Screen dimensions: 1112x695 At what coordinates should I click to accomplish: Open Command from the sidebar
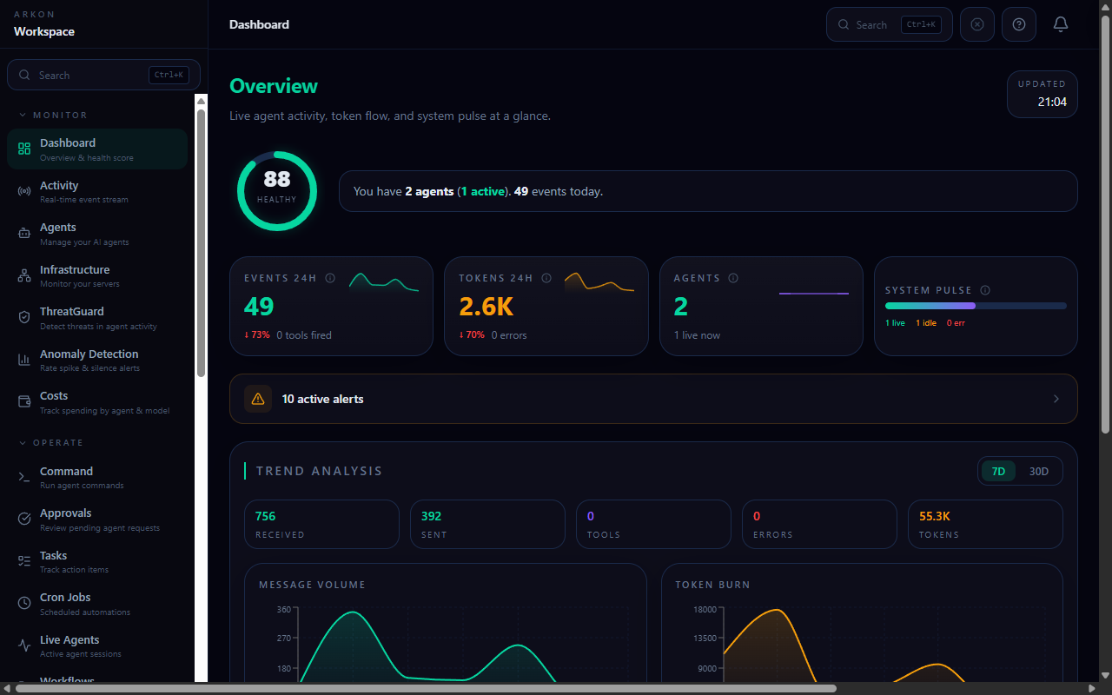[x=97, y=477]
